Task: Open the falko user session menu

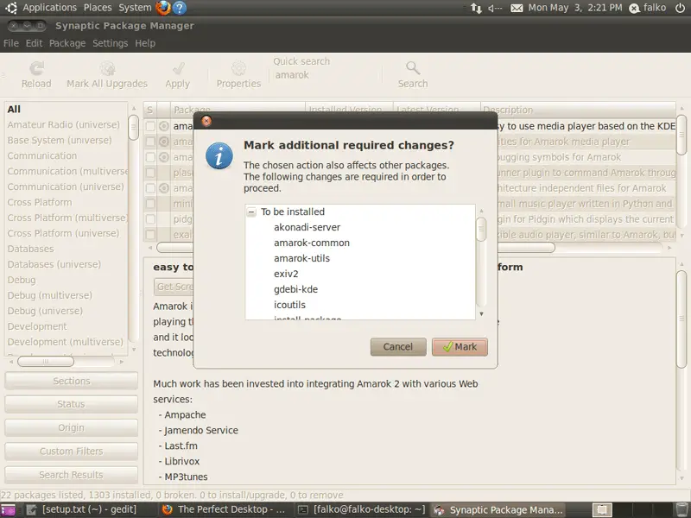Action: click(x=647, y=8)
